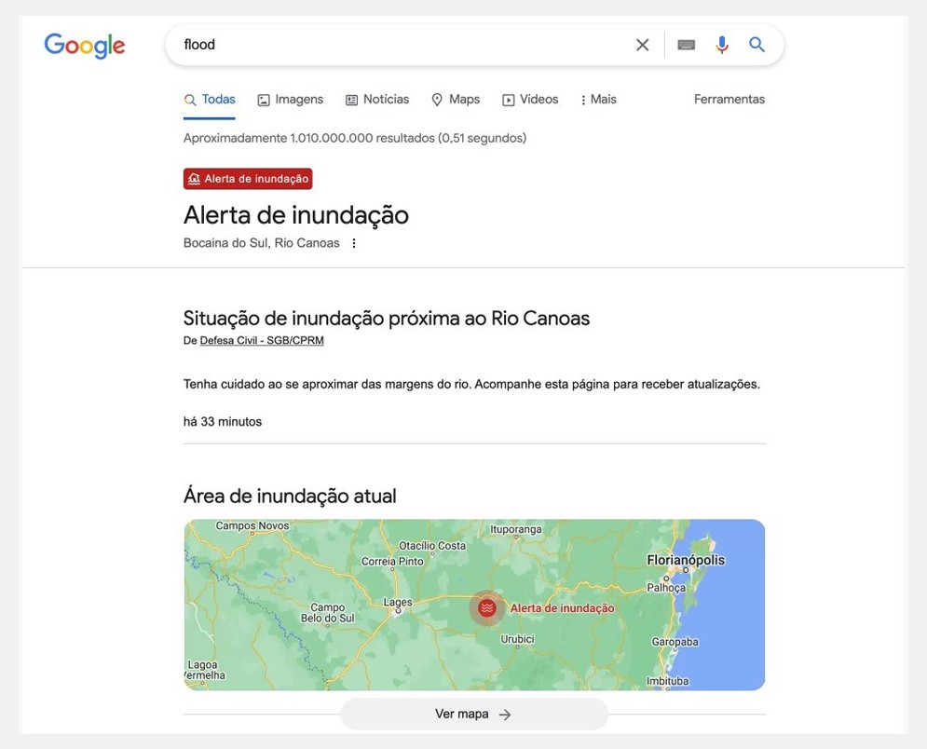Click the Garopaba map label
This screenshot has width=927, height=749.
[x=675, y=642]
